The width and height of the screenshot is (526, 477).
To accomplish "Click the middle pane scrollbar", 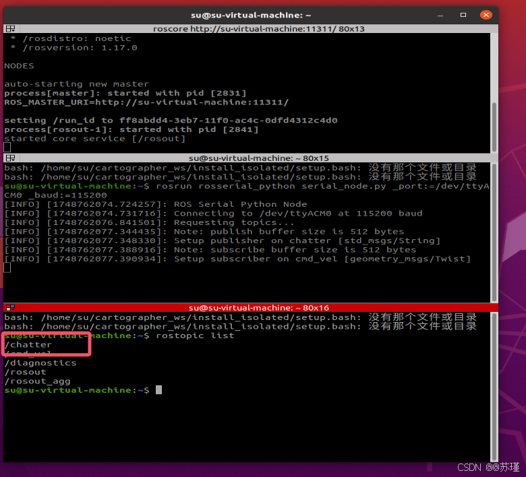I will coord(494,232).
